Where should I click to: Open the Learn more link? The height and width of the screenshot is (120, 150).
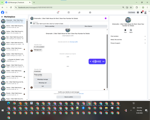click(81, 94)
